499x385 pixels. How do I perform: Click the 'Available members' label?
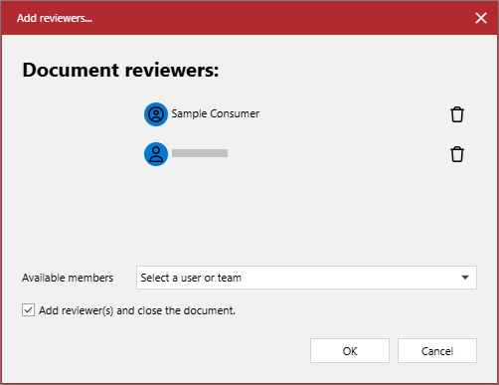68,278
